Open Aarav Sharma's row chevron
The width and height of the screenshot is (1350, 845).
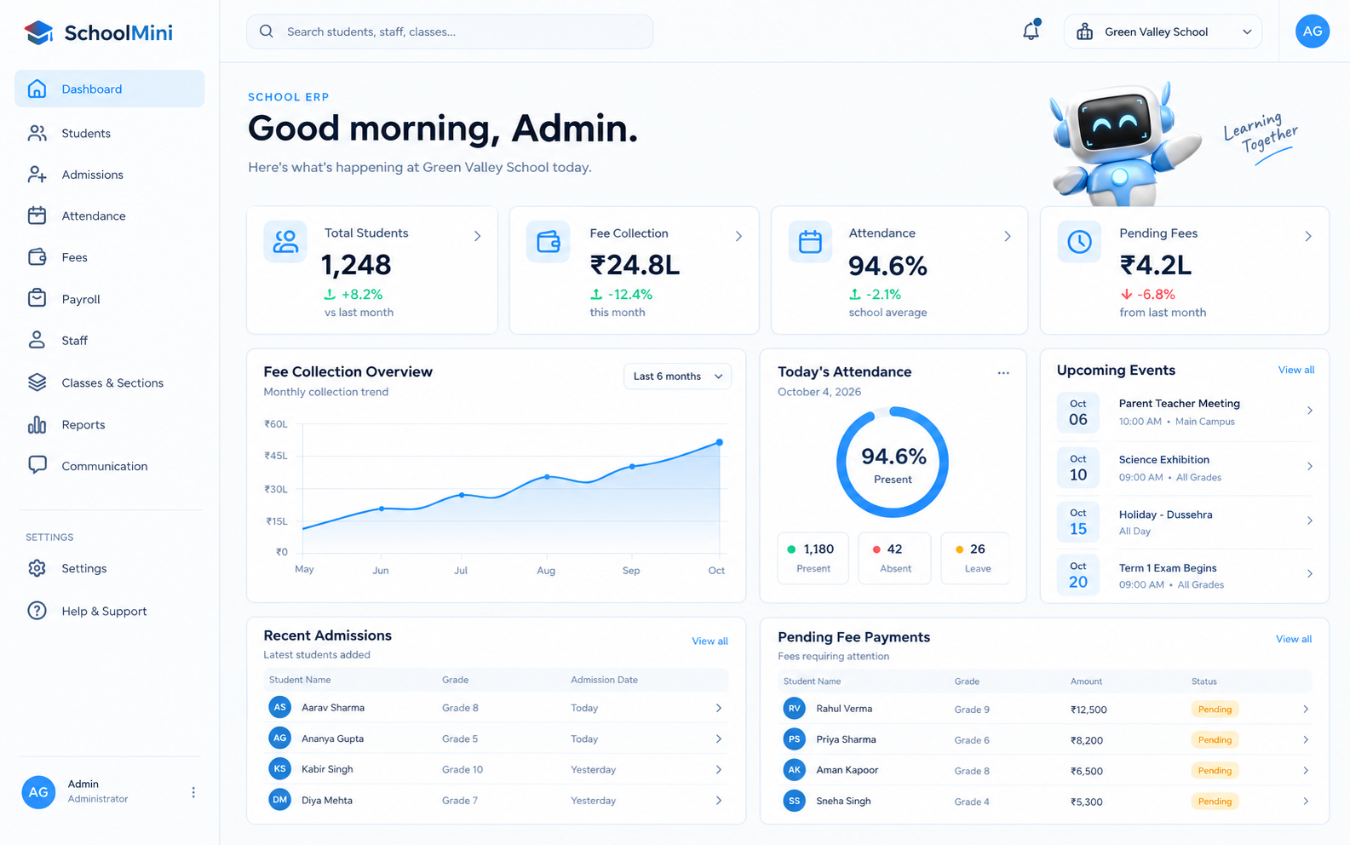719,708
